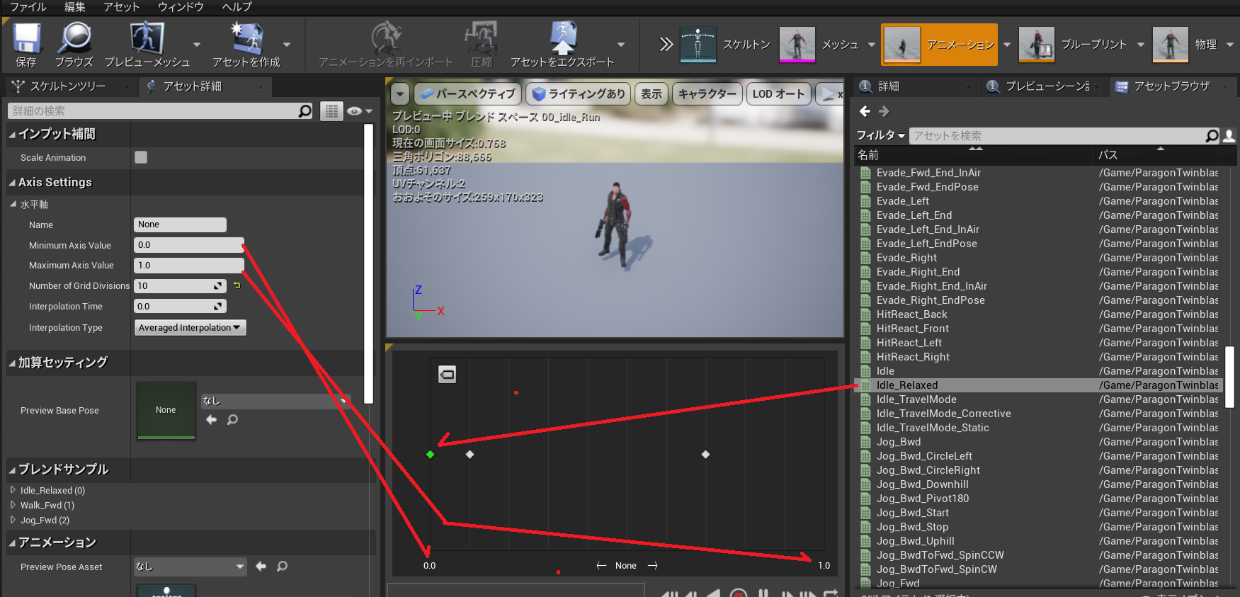Click the Preview Mesh (プレビューメッシュ) icon
Screen dimensions: 1240x597
click(x=147, y=39)
